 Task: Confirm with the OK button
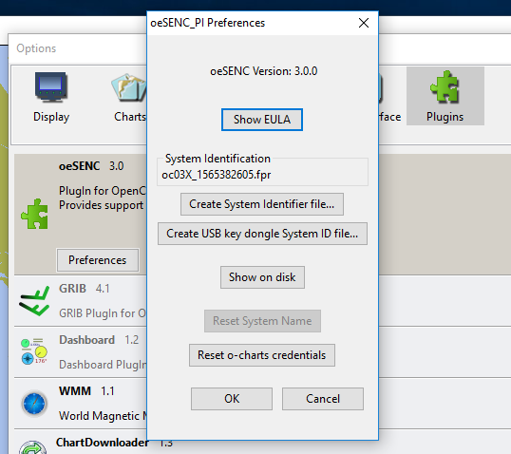point(232,399)
